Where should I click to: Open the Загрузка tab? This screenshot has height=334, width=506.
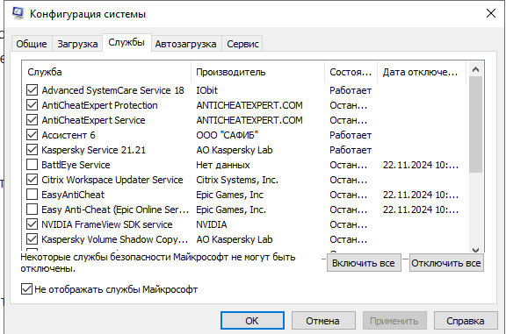pos(77,44)
